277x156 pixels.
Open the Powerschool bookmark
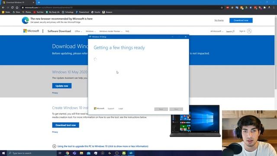82,12
